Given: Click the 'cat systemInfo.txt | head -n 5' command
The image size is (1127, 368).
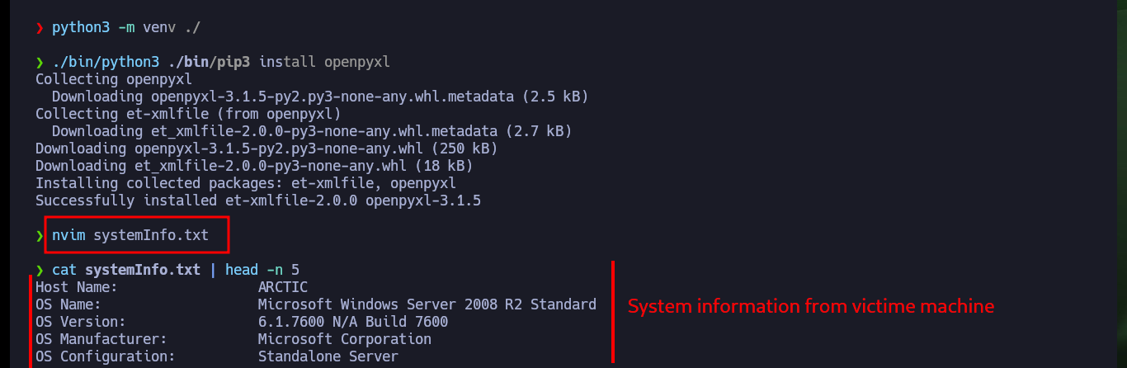Looking at the screenshot, I should pyautogui.click(x=176, y=270).
